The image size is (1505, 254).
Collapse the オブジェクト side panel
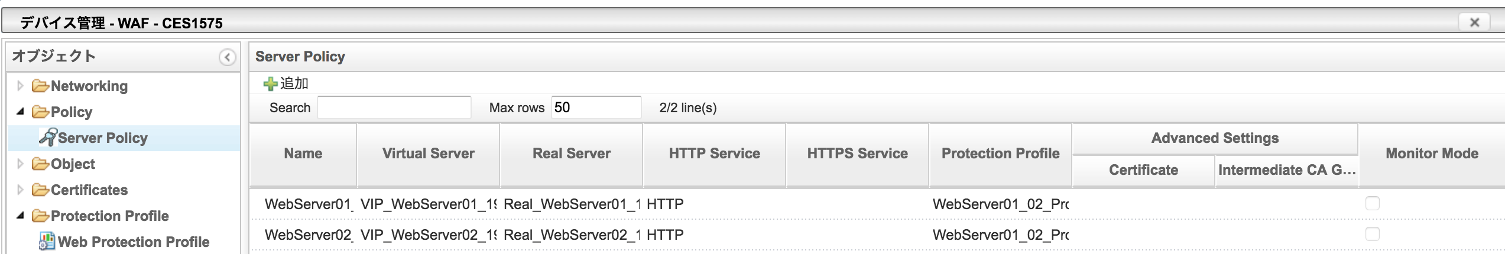click(227, 57)
